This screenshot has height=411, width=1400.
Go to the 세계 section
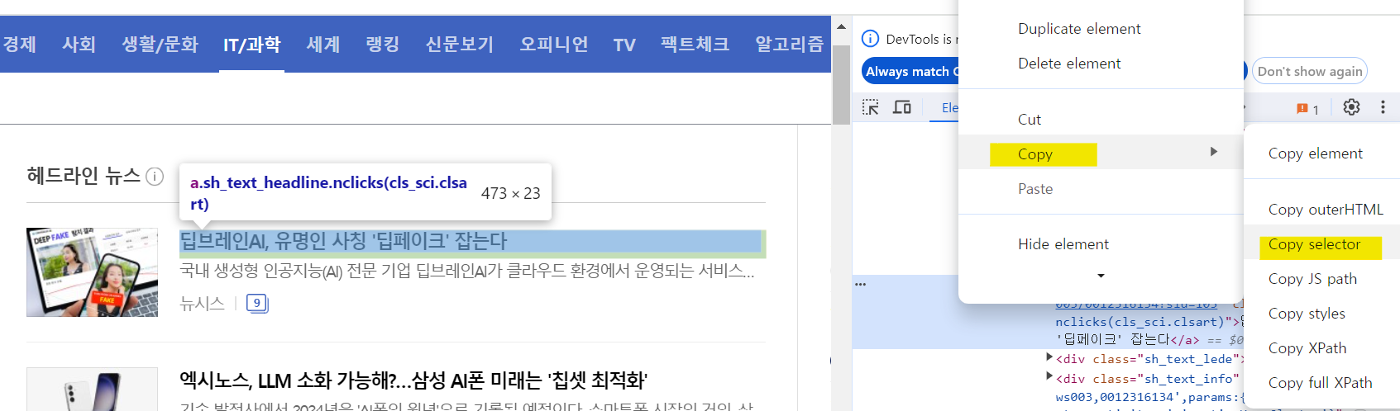point(323,45)
